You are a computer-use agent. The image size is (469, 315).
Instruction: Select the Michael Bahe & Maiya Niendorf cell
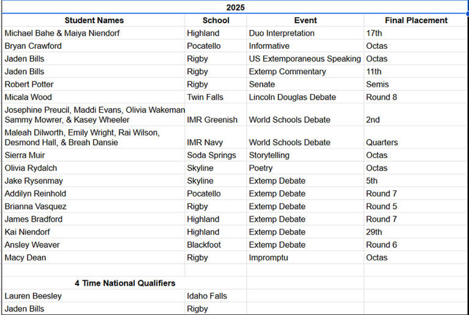[93, 33]
